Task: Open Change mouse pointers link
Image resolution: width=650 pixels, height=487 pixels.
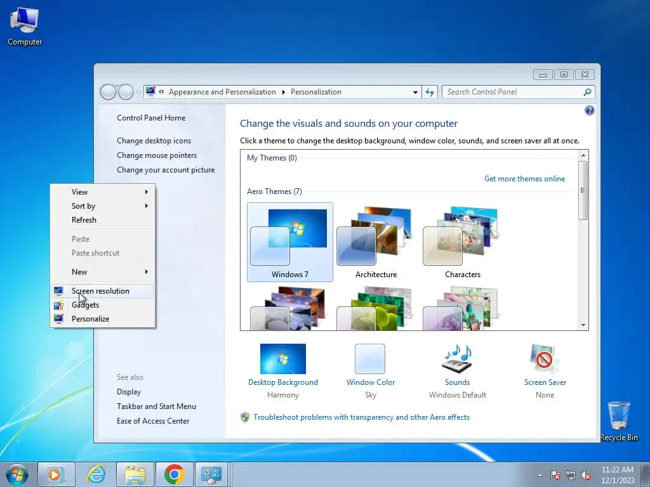Action: click(157, 155)
